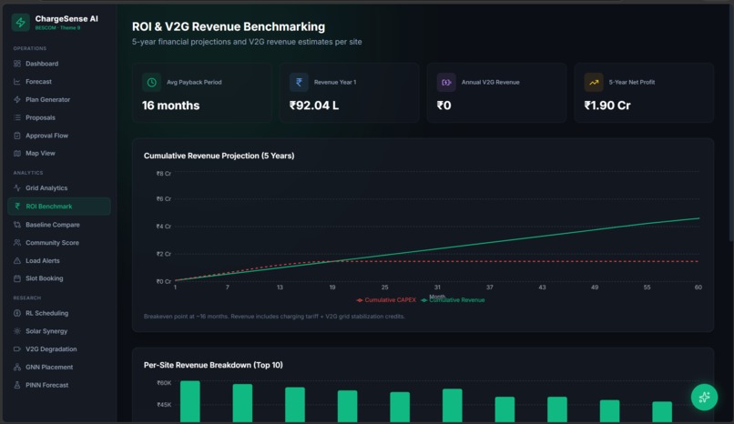This screenshot has height=424, width=734.
Task: Go to the Forecast section
Action: pos(59,81)
